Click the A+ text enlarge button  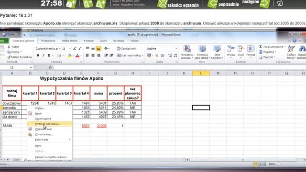point(101,4)
